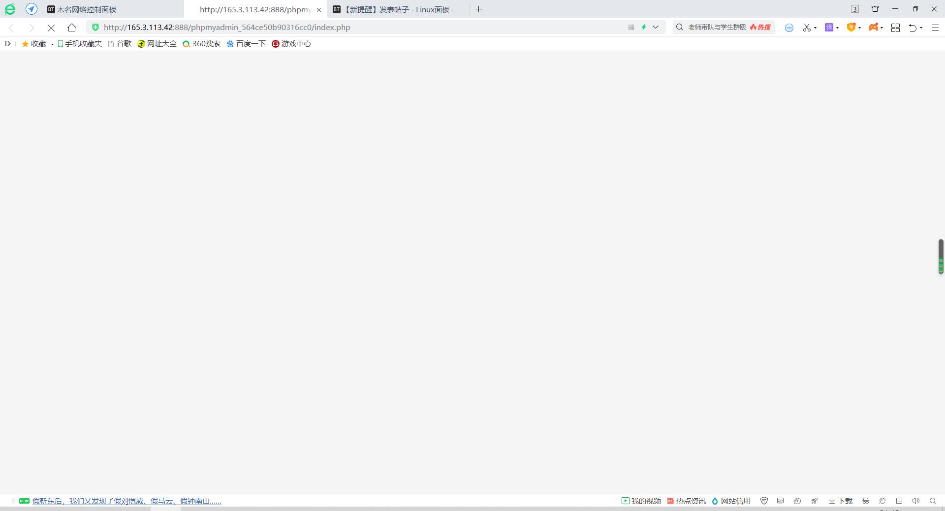Click the status bar circular plus icon
945x511 pixels.
coord(797,501)
